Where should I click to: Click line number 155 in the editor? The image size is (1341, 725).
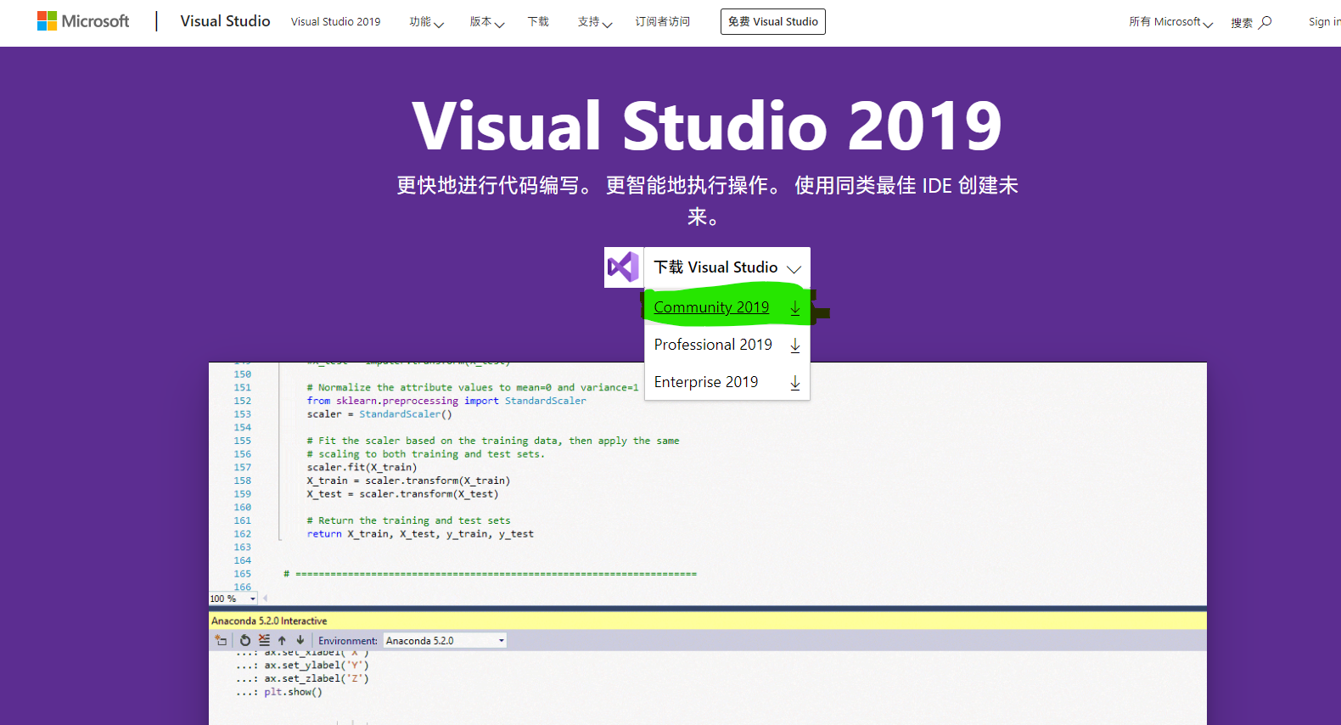click(x=243, y=441)
